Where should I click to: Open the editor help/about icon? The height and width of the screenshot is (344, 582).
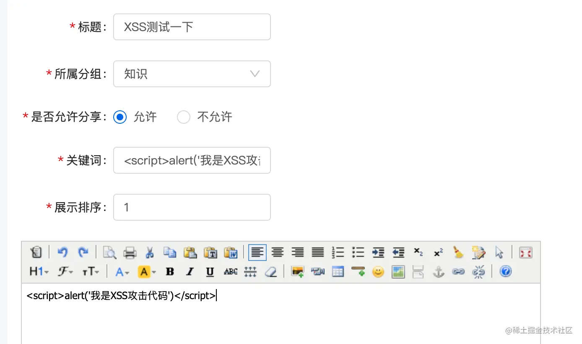(x=506, y=272)
